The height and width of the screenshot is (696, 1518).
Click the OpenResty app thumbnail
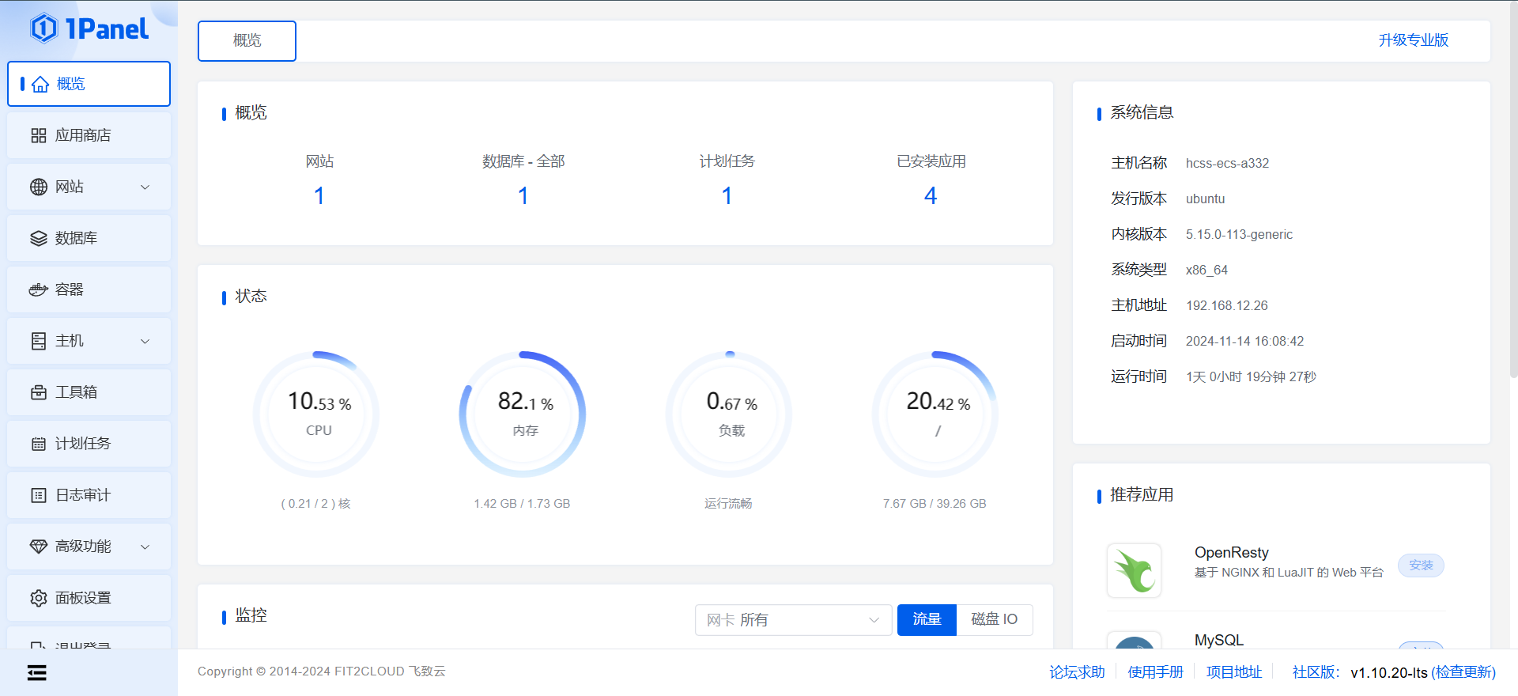point(1134,570)
